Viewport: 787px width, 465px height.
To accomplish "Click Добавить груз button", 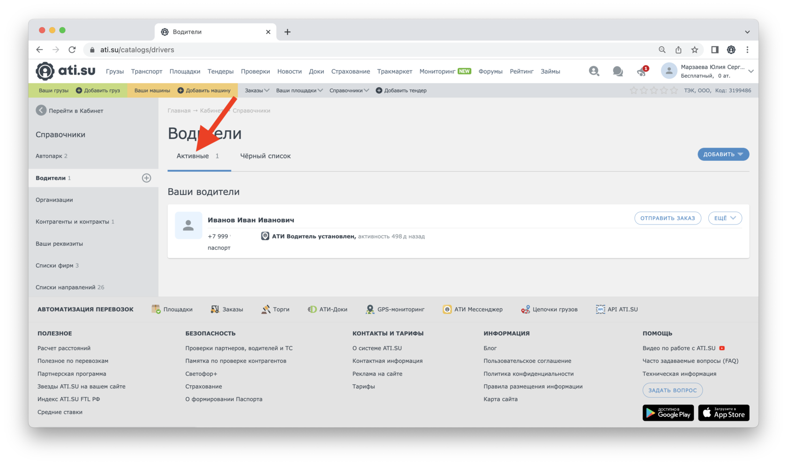I will point(98,90).
